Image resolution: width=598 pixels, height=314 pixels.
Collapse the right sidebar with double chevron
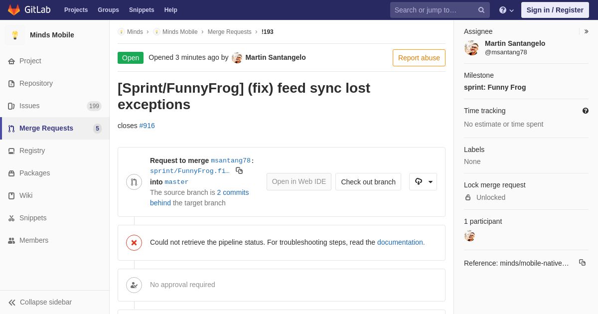[586, 31]
